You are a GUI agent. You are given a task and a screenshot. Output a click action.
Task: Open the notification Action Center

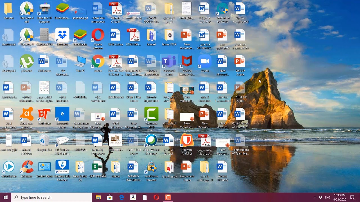[x=352, y=197]
